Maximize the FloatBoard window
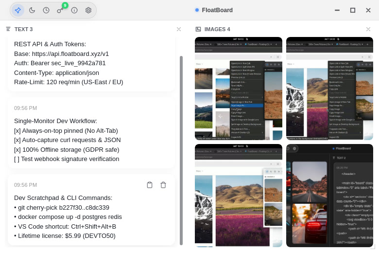Image resolution: width=379 pixels, height=253 pixels. point(353,10)
